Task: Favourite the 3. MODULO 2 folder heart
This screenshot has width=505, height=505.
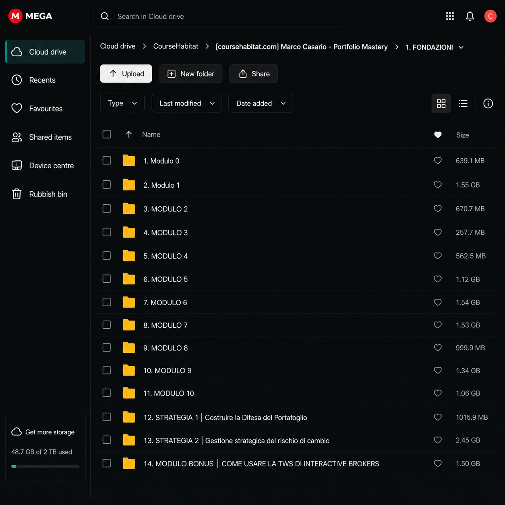Action: [x=438, y=209]
